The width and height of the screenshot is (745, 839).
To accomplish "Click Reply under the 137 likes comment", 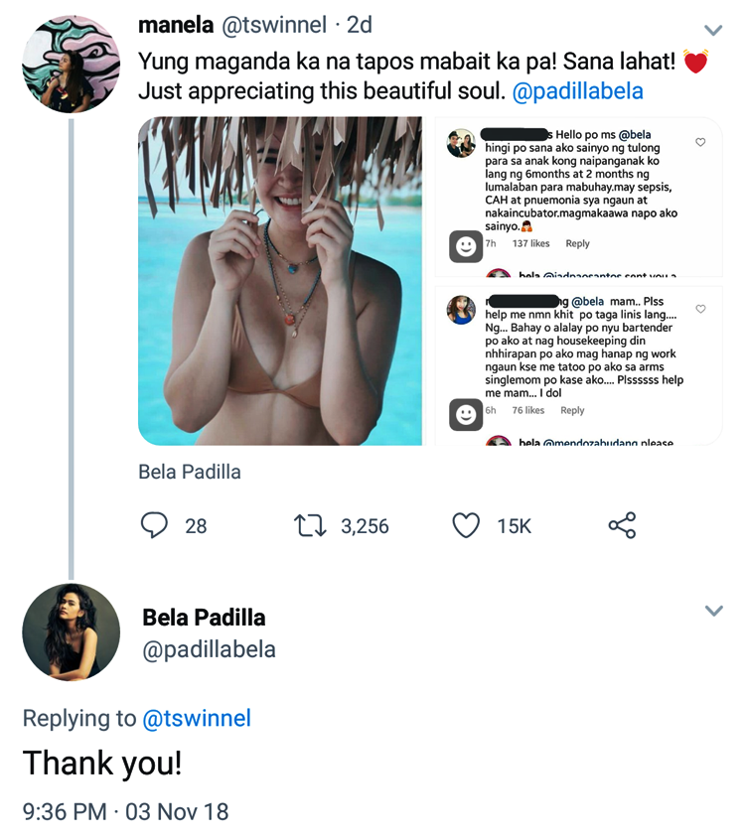I will click(577, 243).
